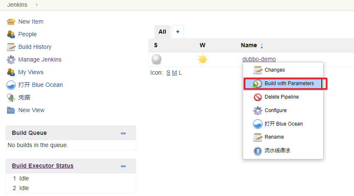Click executor 1 Idle row
The height and width of the screenshot is (196, 354).
(x=71, y=178)
